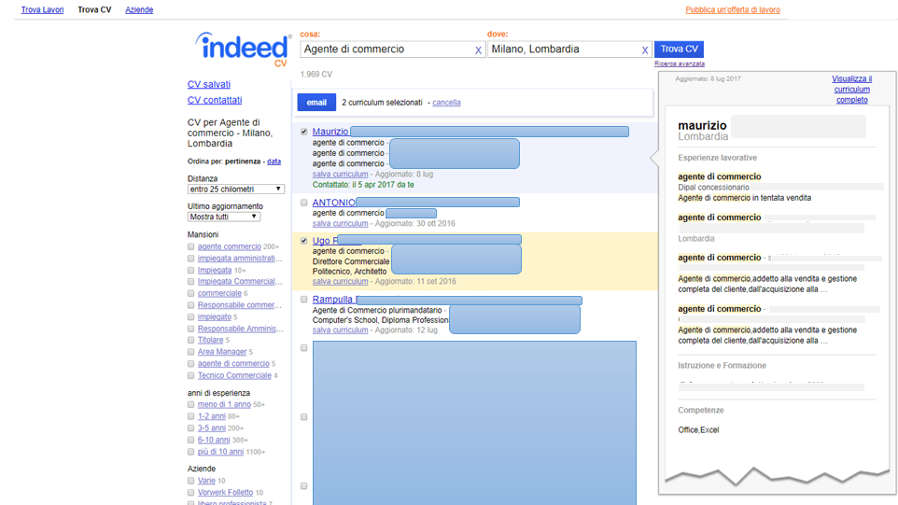Uncheck the Maurizio CV checkbox

tap(304, 133)
